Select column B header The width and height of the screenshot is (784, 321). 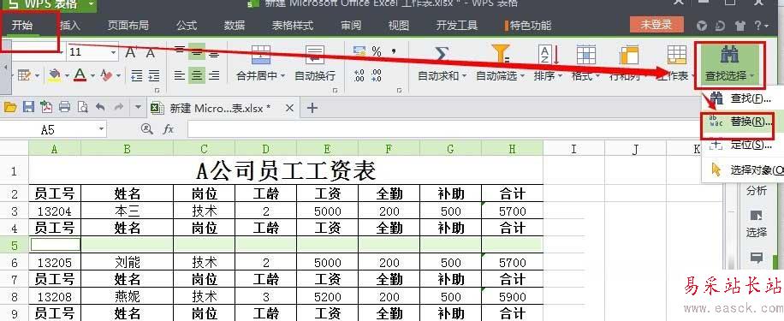click(127, 148)
